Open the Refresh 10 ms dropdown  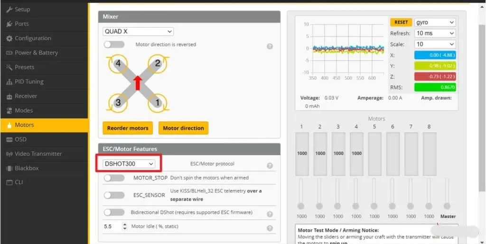click(x=435, y=33)
